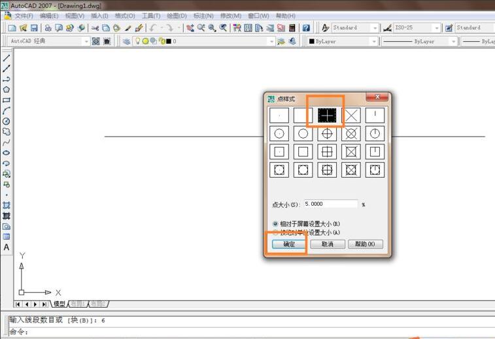Select the Table tool in the Draw toolbar
Screen dimensions: 495x339
click(7, 236)
